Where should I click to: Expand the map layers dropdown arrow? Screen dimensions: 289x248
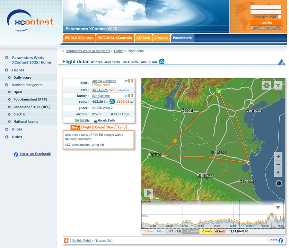(x=278, y=85)
